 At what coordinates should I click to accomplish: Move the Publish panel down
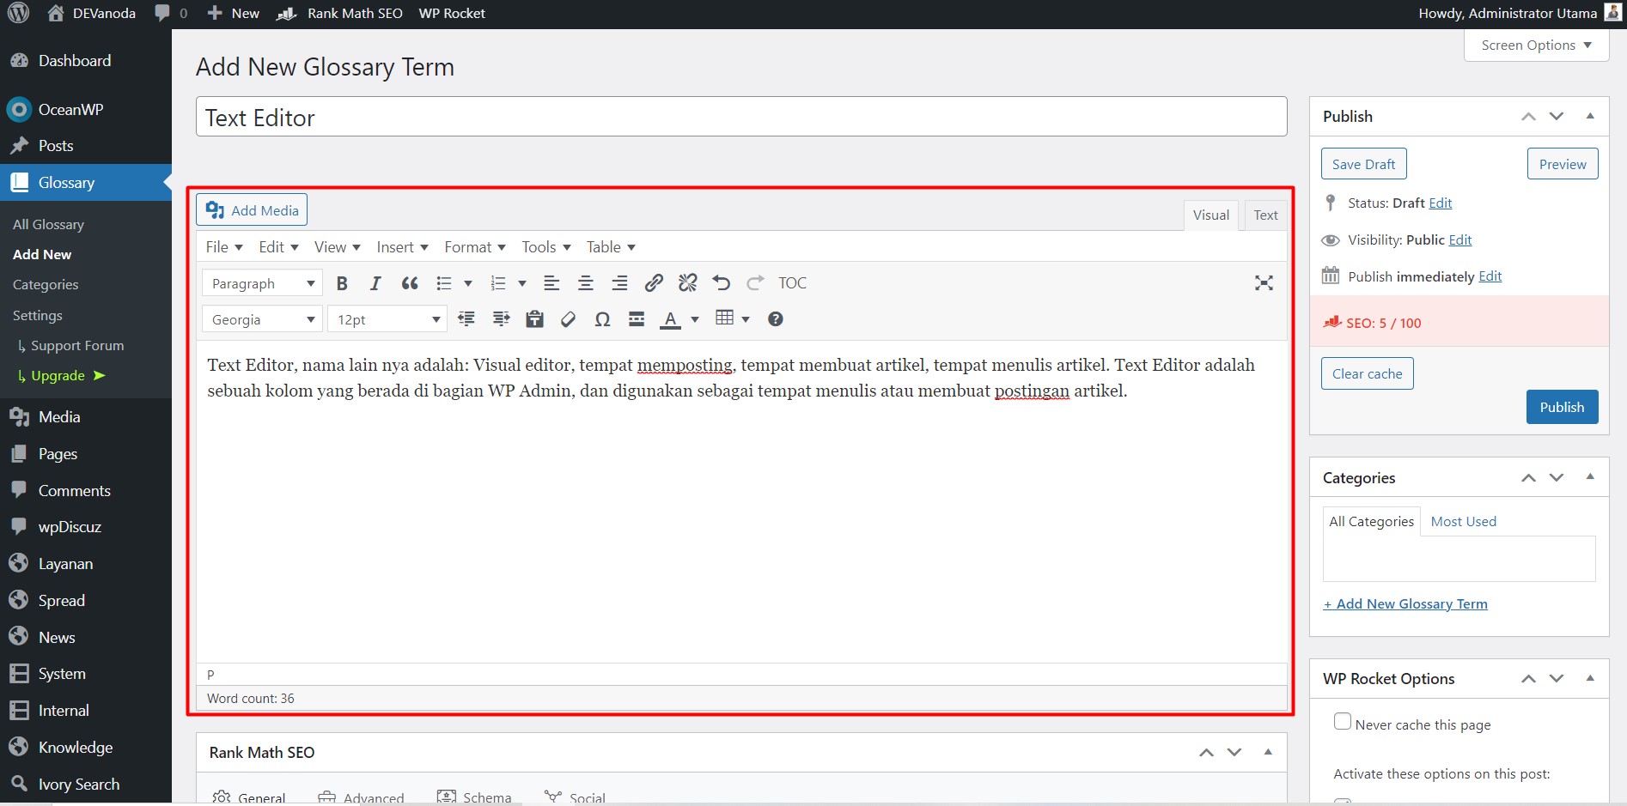1557,116
